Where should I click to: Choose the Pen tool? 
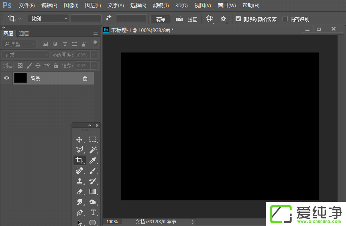pos(79,212)
